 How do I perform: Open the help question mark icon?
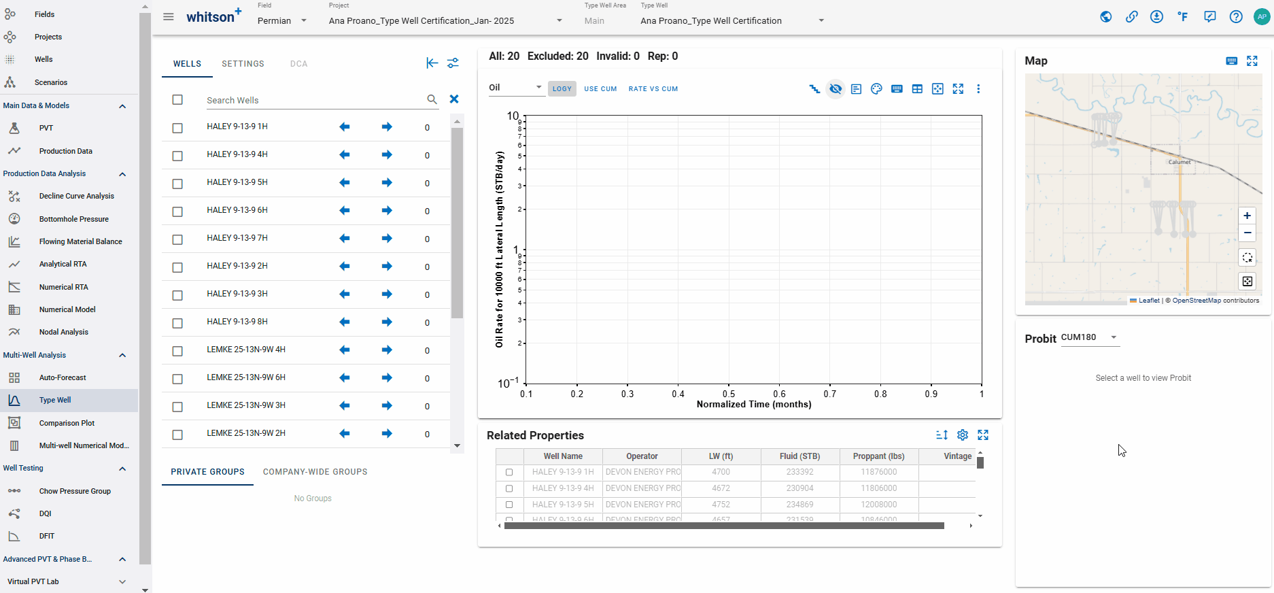1236,17
